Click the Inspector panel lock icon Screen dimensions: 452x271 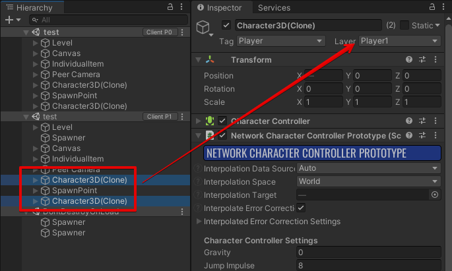pyautogui.click(x=432, y=7)
